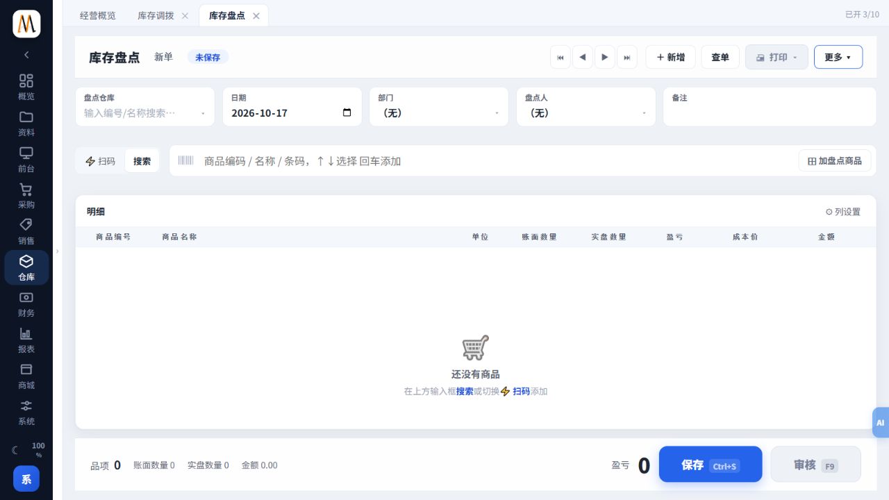Click the blue 保存 save button

click(x=711, y=464)
